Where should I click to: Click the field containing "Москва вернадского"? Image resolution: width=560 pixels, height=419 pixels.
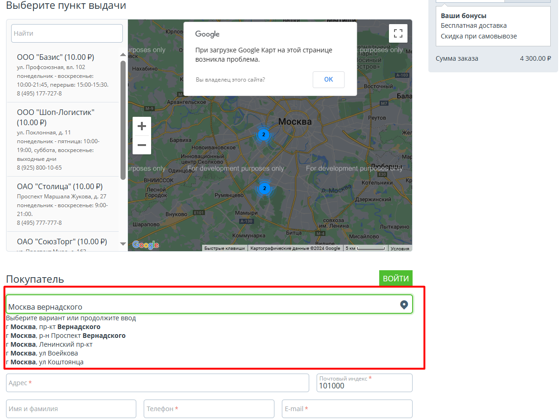(209, 305)
